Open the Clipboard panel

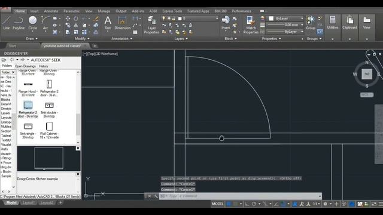pyautogui.click(x=349, y=27)
